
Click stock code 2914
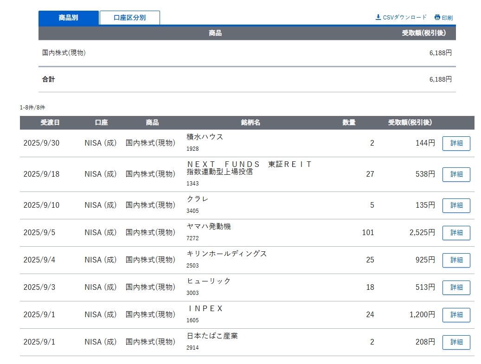192,347
